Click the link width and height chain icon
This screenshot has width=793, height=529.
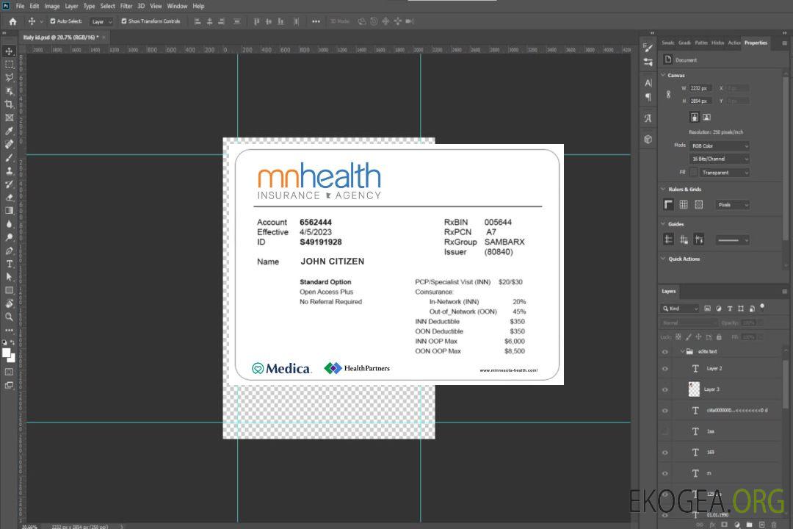point(669,95)
